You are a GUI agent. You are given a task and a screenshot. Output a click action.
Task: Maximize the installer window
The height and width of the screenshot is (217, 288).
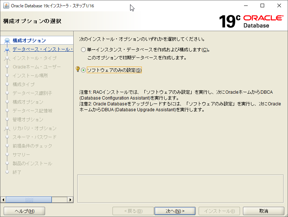(x=262, y=6)
